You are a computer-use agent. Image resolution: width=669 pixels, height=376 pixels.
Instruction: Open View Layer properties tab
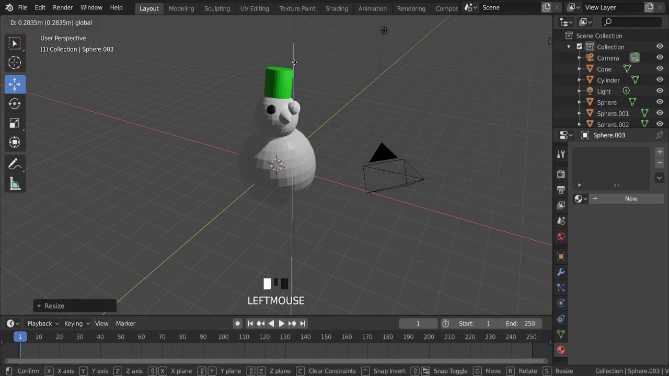[x=561, y=205]
